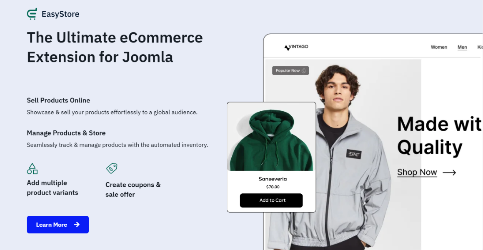
Task: Follow the Shop Now link
Action: click(417, 172)
